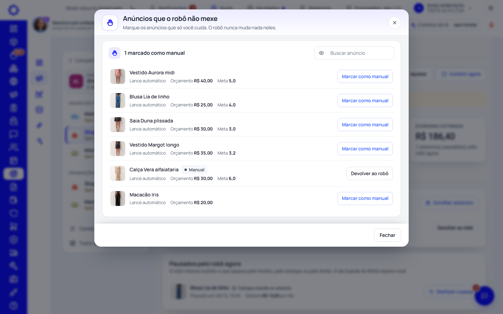Click the title Vestido Aurora midi
The height and width of the screenshot is (314, 503).
coord(152,73)
